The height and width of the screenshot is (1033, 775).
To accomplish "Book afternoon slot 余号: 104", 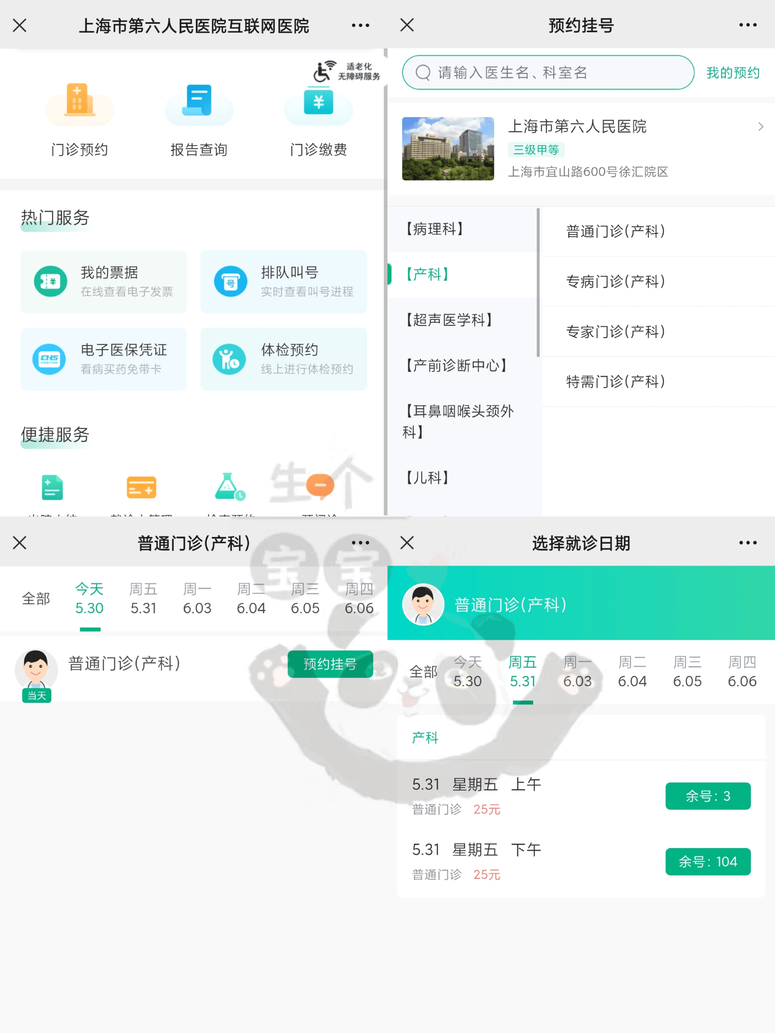I will pos(708,862).
